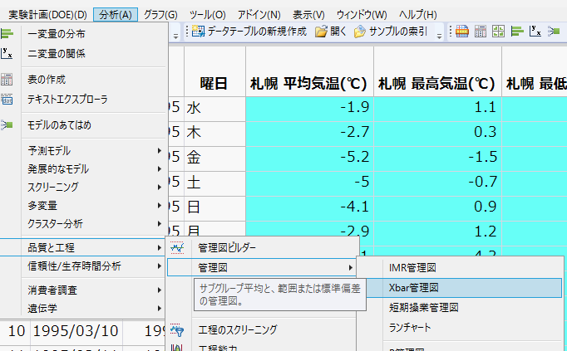
Task: Open the アドイン(N) menu
Action: coord(259,15)
